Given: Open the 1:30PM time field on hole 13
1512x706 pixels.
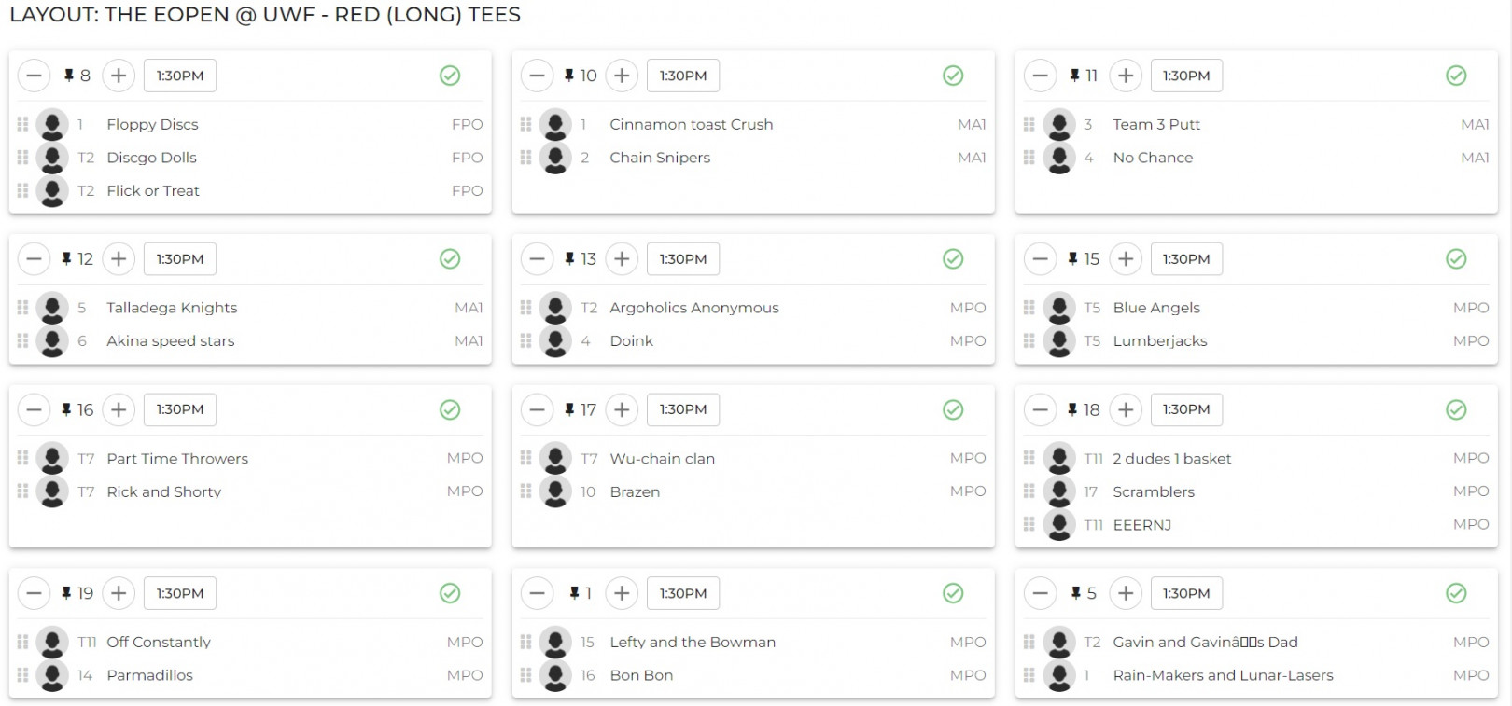Looking at the screenshot, I should [683, 259].
